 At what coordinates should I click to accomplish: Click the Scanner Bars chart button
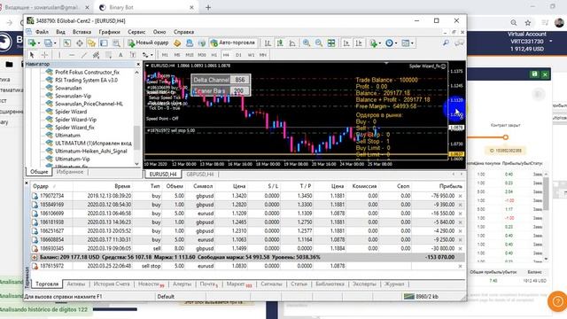click(211, 90)
